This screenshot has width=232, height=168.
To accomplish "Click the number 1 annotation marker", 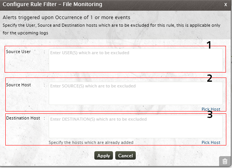I will (208, 45).
